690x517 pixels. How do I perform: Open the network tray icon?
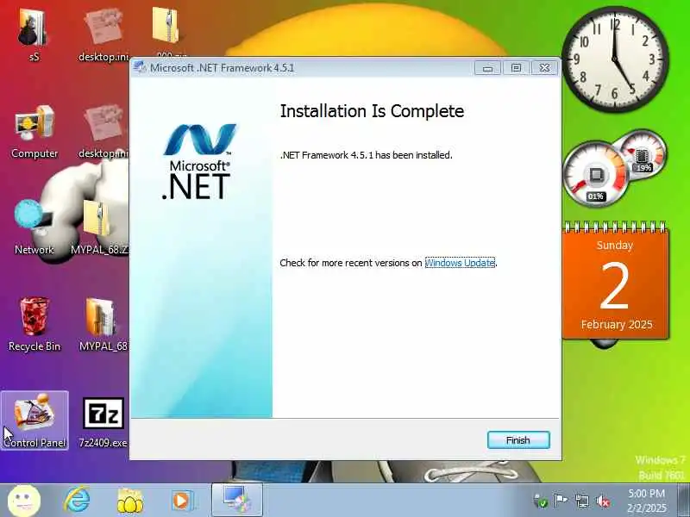[581, 501]
